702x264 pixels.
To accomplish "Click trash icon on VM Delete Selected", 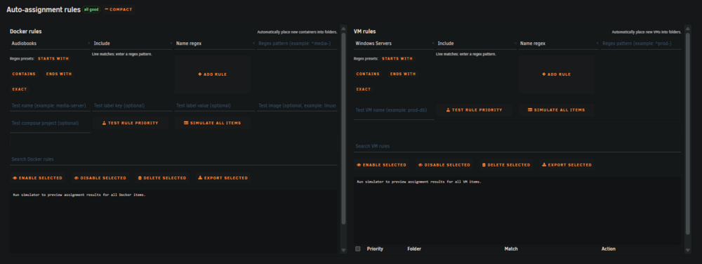I will click(x=484, y=165).
